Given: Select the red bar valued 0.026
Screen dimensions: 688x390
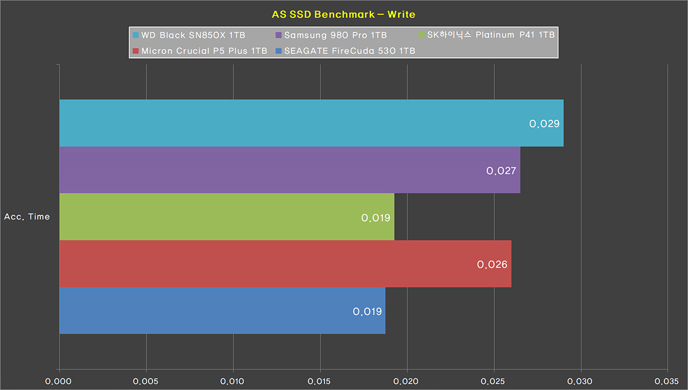Looking at the screenshot, I should click(286, 264).
